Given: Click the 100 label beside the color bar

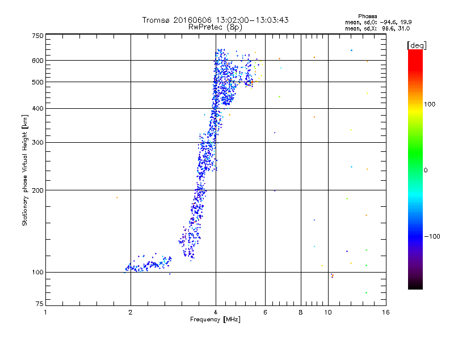Looking at the screenshot, I should click(x=430, y=104).
